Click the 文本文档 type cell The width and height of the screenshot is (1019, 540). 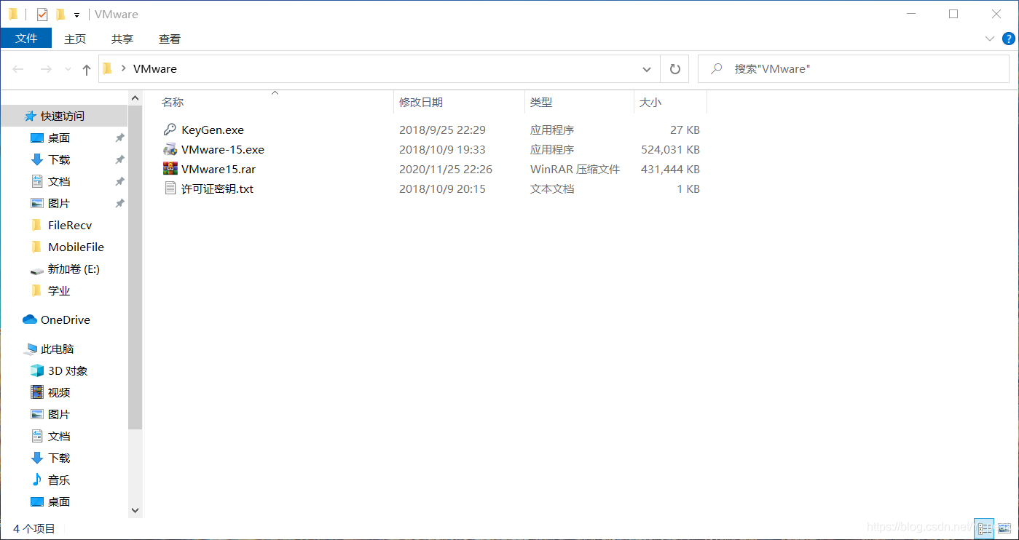pyautogui.click(x=552, y=188)
